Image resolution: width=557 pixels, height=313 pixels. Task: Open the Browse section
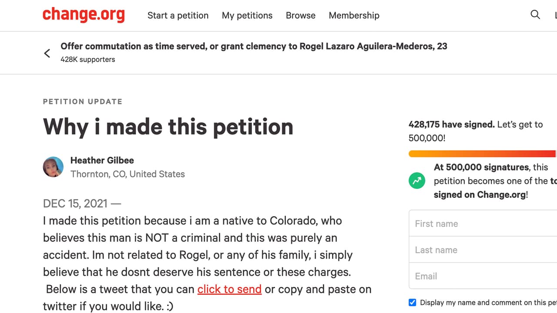(300, 15)
